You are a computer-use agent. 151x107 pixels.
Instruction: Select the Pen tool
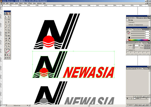pos(6,22)
